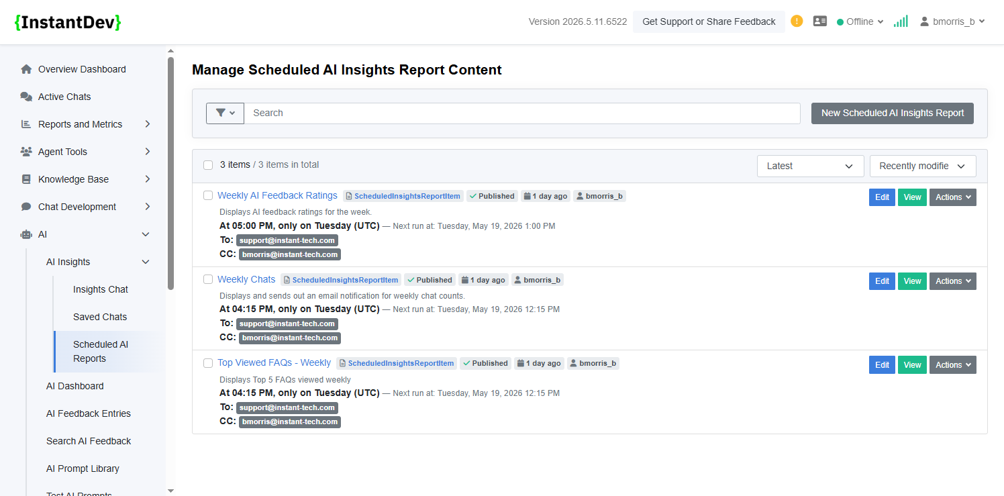The image size is (1004, 496).
Task: Open the Offline status dropdown
Action: tap(860, 21)
